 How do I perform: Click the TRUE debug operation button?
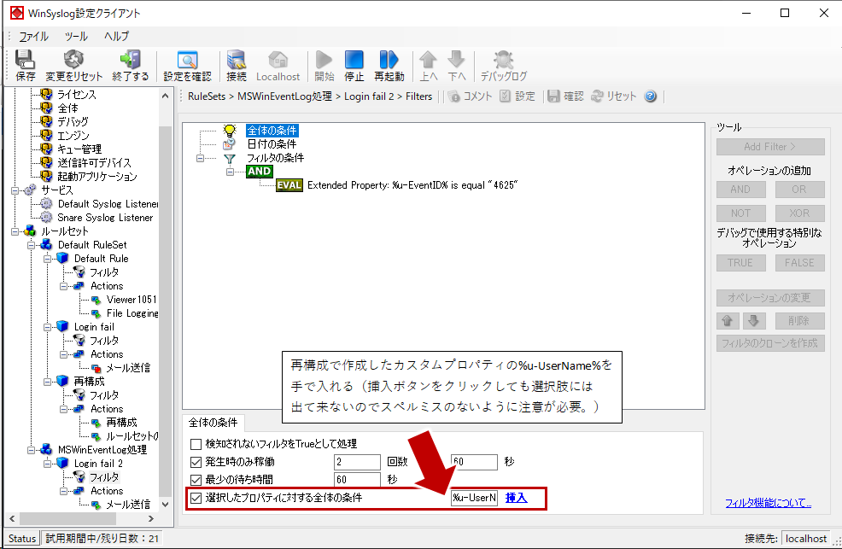tap(740, 263)
